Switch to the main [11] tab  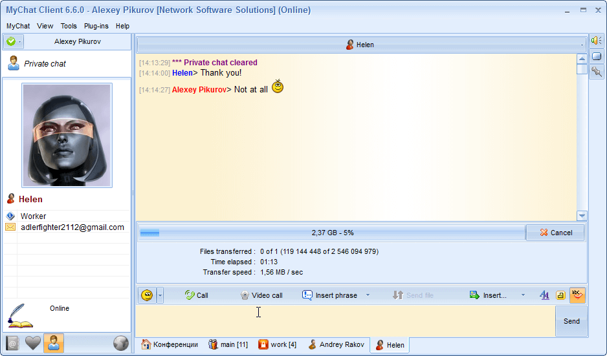tap(228, 344)
